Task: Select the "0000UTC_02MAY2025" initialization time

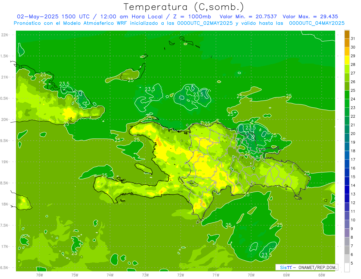Action: click(205, 23)
